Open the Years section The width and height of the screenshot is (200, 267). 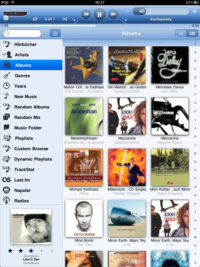(31, 86)
